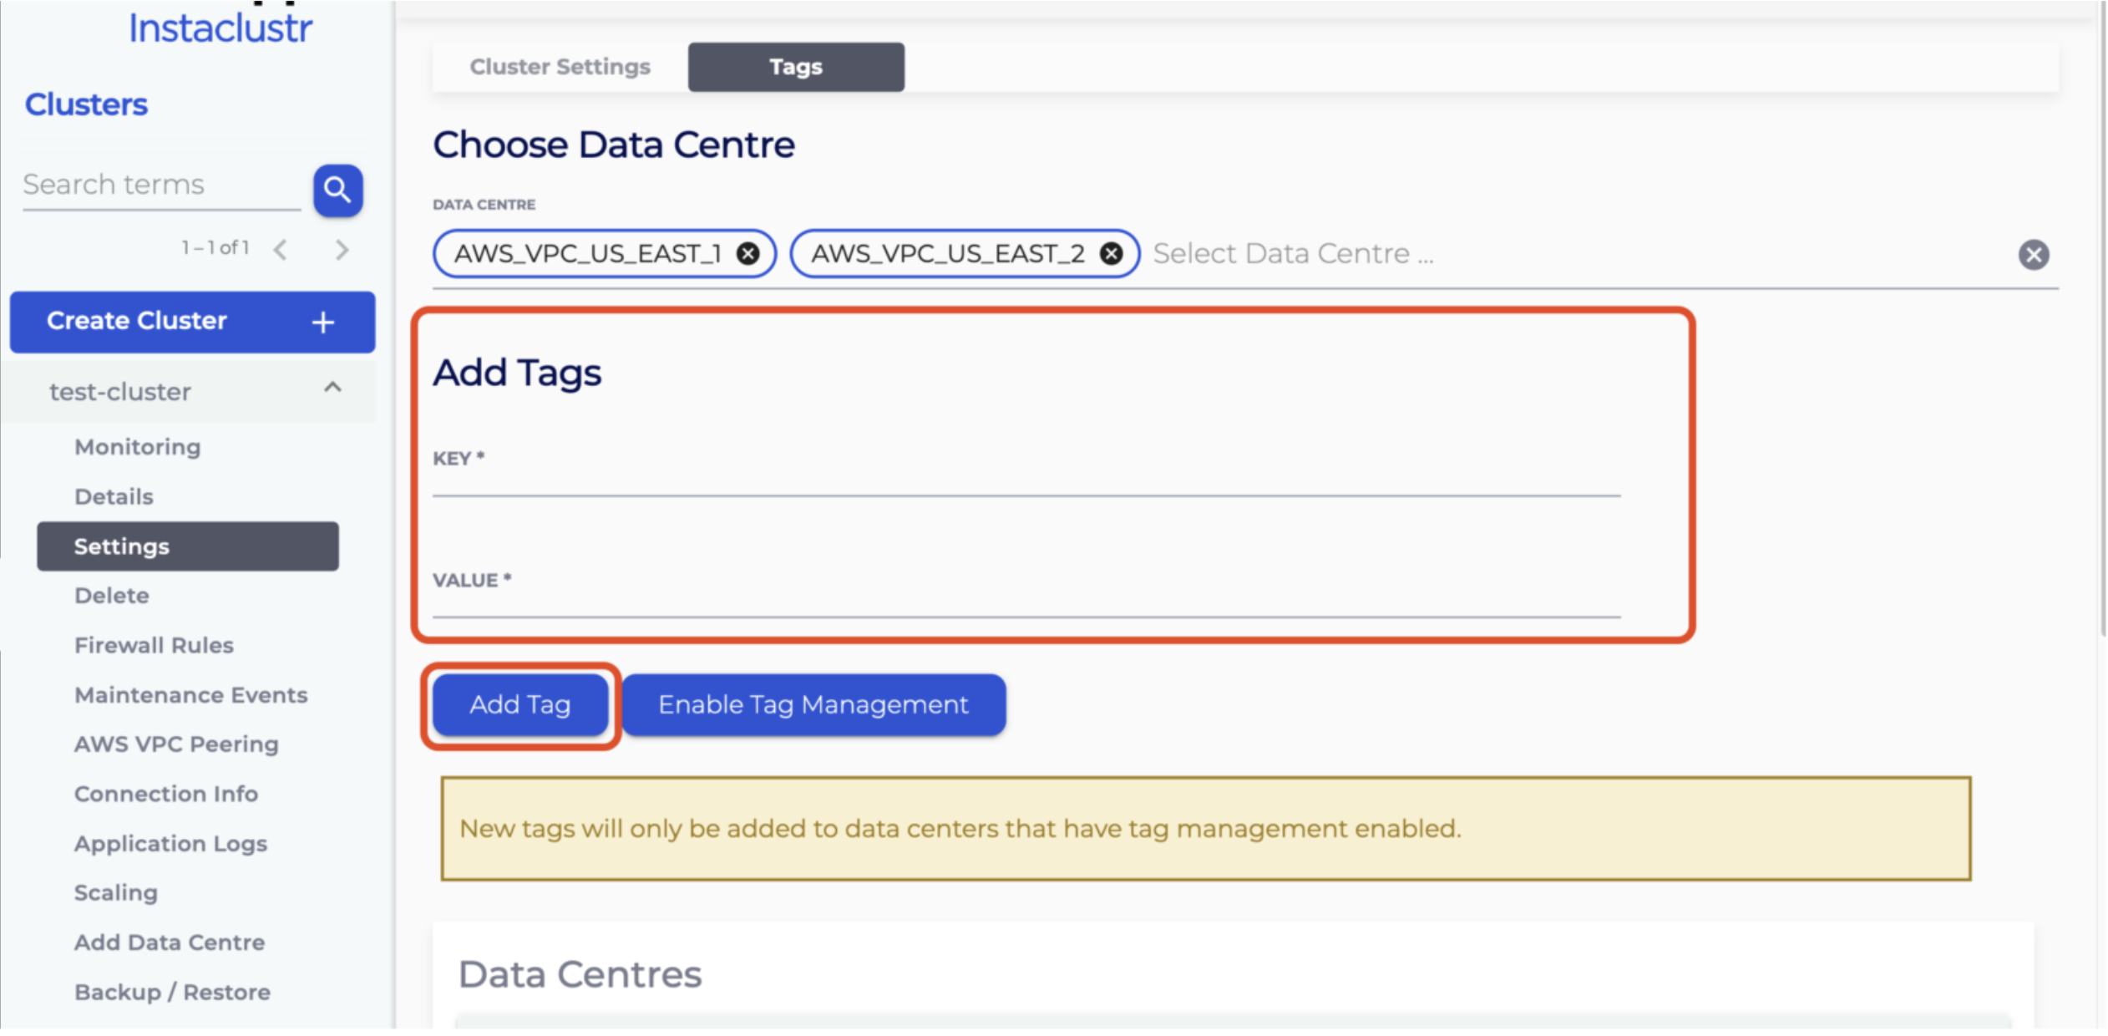The height and width of the screenshot is (1036, 2108).
Task: Click the Clusters heading link
Action: [86, 104]
